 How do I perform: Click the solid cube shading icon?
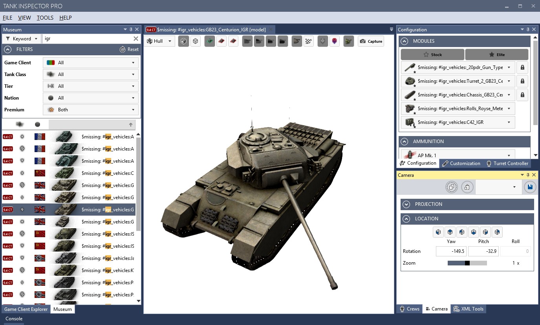[x=183, y=41]
